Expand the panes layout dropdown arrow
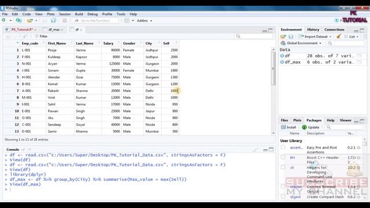The width and height of the screenshot is (370, 208). coord(133,21)
